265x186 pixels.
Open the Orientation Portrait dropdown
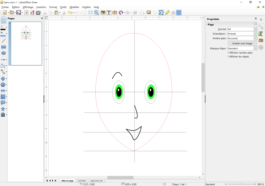coord(255,34)
